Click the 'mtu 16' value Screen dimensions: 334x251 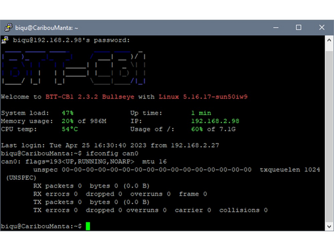(155, 162)
